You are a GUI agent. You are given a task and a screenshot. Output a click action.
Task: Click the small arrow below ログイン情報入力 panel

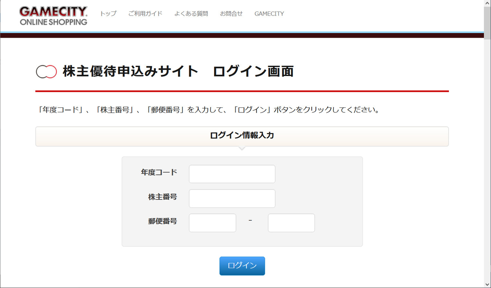[x=242, y=149]
